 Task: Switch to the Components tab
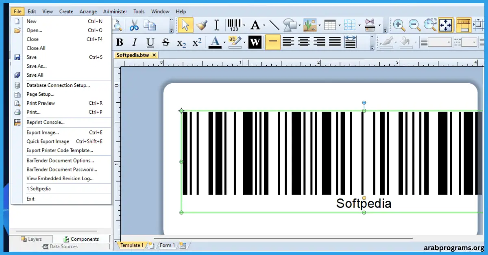click(x=81, y=239)
